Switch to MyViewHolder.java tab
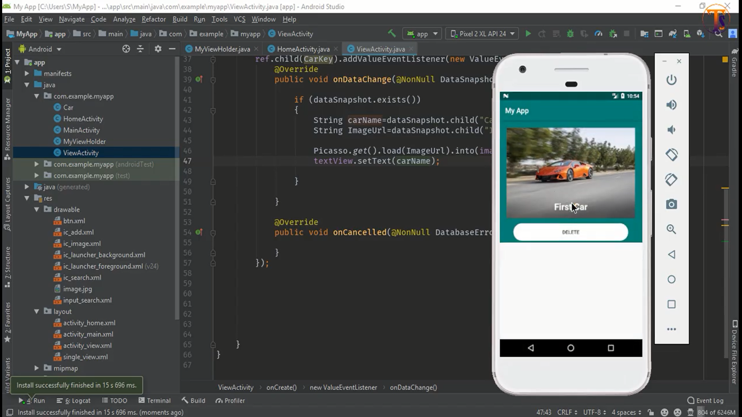 click(222, 49)
